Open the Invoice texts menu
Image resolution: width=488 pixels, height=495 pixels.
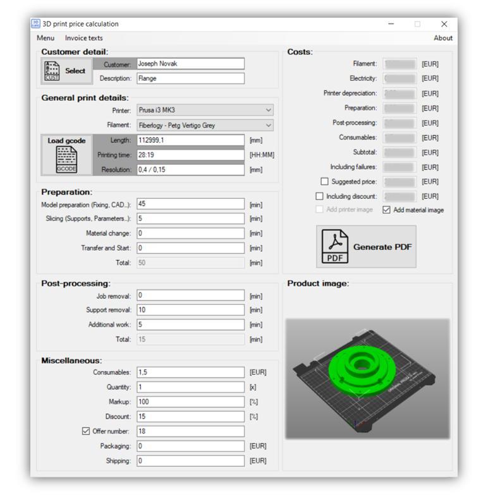(x=83, y=38)
